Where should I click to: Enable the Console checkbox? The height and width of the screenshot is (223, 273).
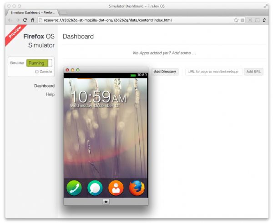[x=37, y=72]
